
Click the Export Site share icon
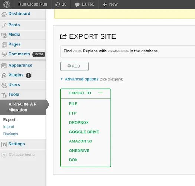(x=64, y=36)
